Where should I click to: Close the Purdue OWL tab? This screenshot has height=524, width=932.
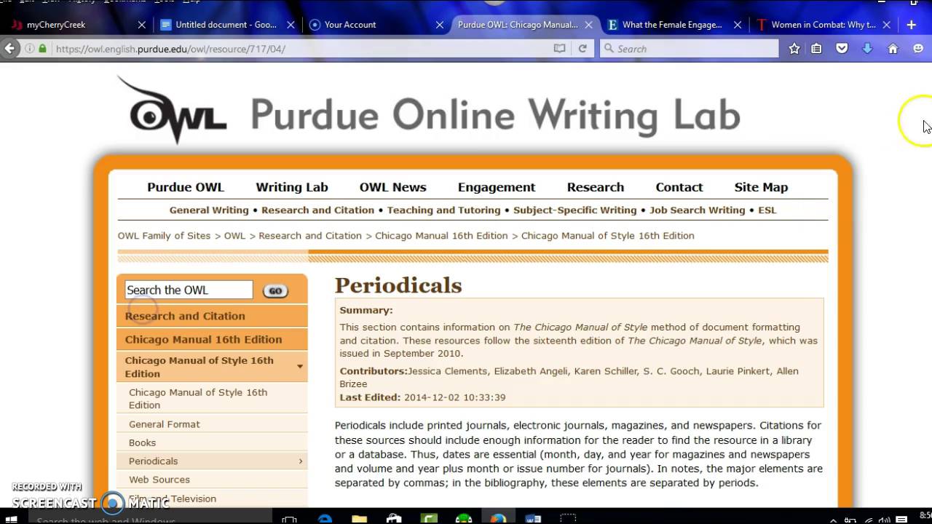point(588,25)
